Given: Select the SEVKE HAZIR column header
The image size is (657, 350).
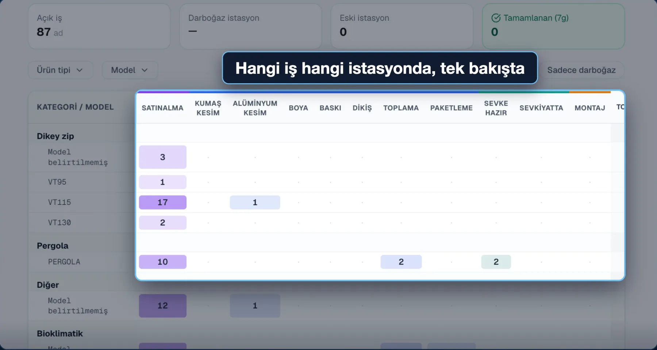Looking at the screenshot, I should (x=496, y=108).
